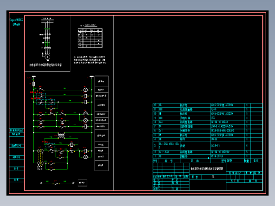Select the control transformer coil symbol

[61, 135]
